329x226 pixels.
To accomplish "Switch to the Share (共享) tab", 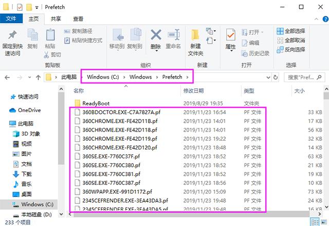I will (x=56, y=19).
